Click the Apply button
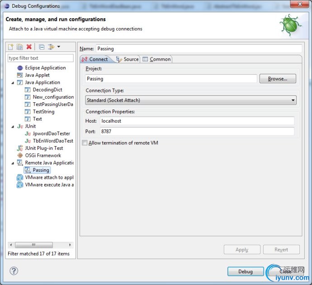Image resolution: width=312 pixels, height=285 pixels. 242,250
